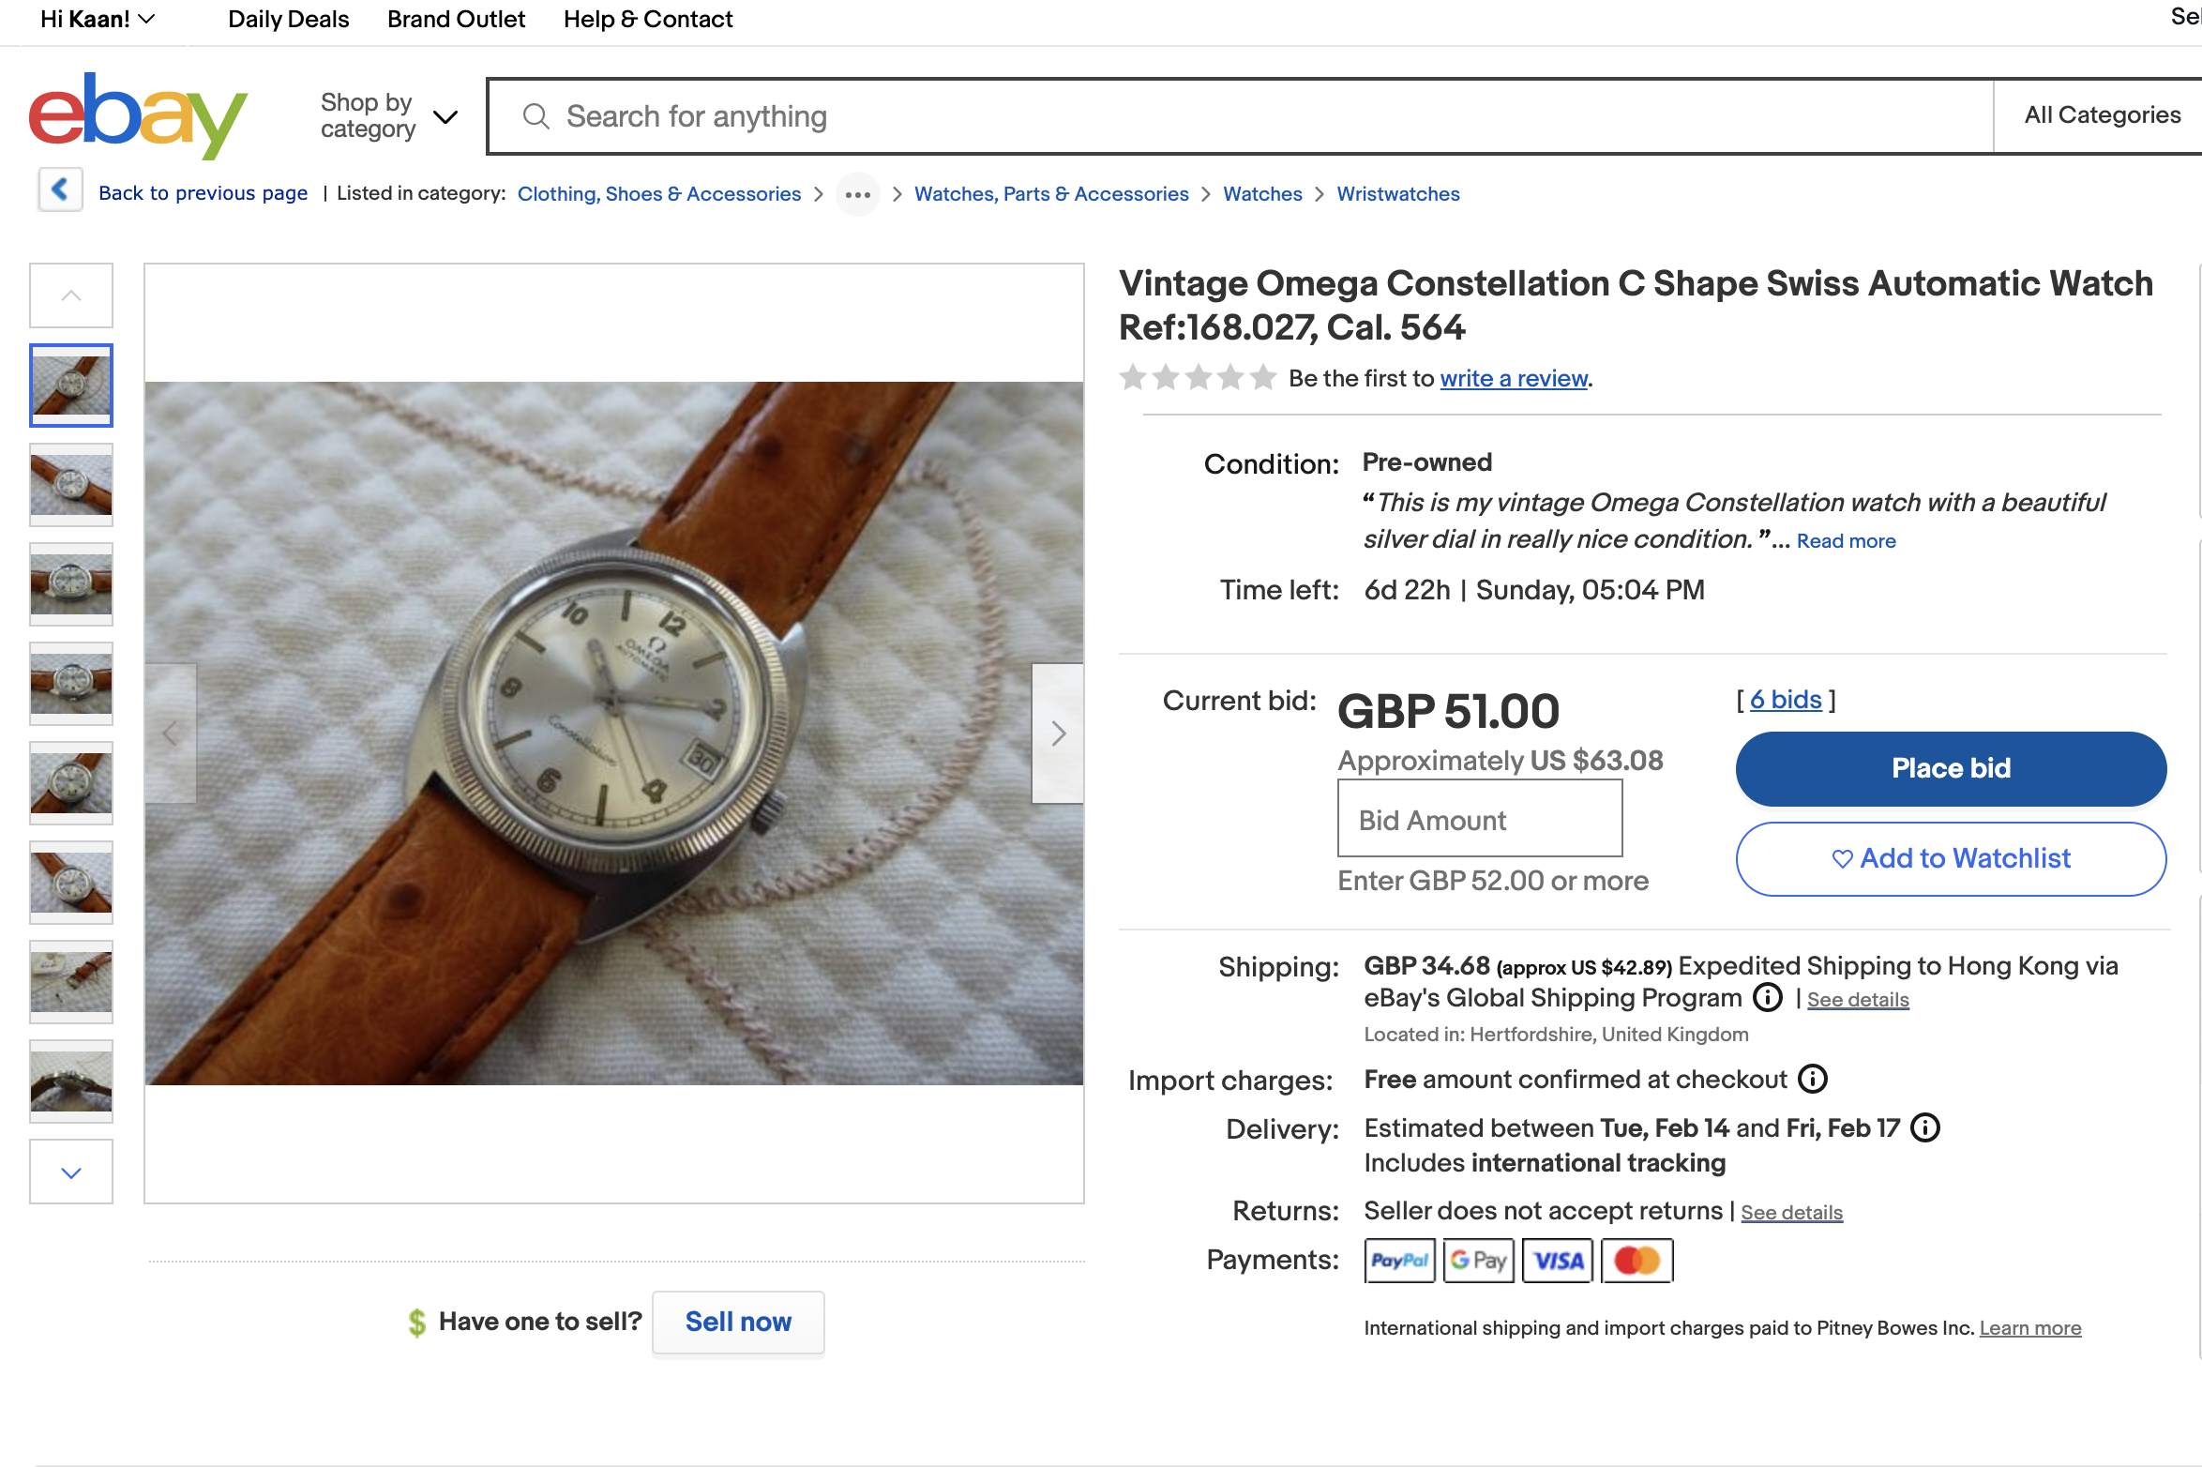Click the back arrow icon button
Image resolution: width=2202 pixels, height=1467 pixels.
tap(61, 190)
